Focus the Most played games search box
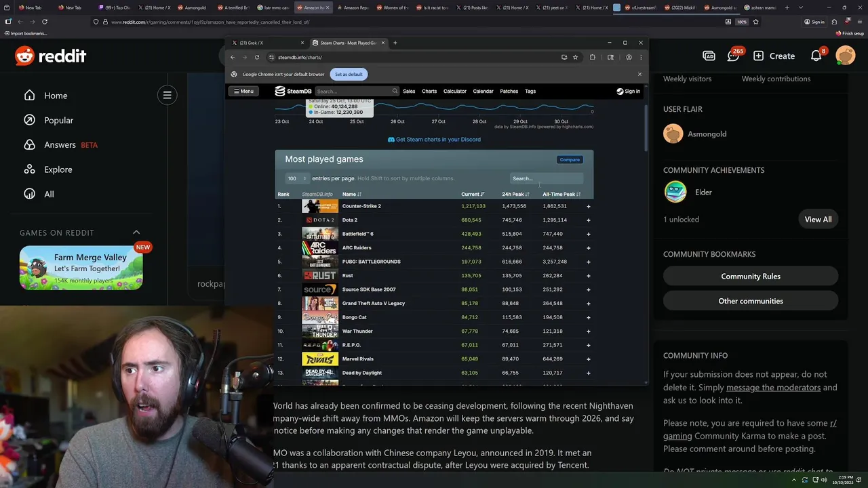Image resolution: width=868 pixels, height=488 pixels. [x=546, y=178]
